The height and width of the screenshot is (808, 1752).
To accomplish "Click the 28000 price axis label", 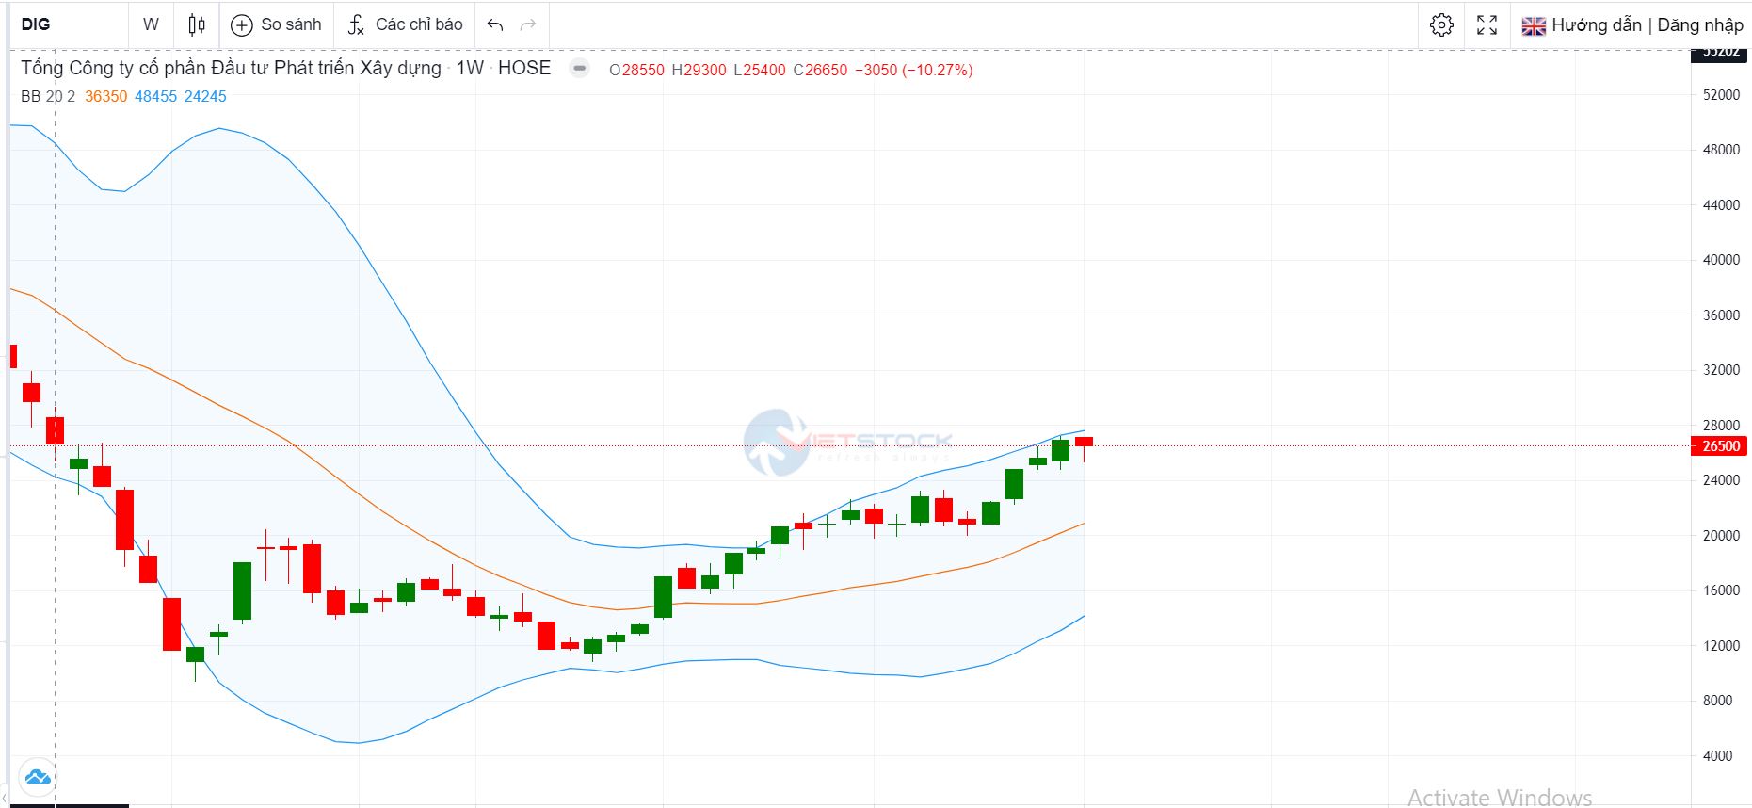I will coord(1721,426).
